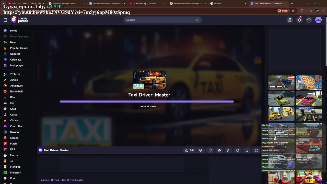Dislike the game with thumbs down
This screenshot has width=327, height=184.
201,150
